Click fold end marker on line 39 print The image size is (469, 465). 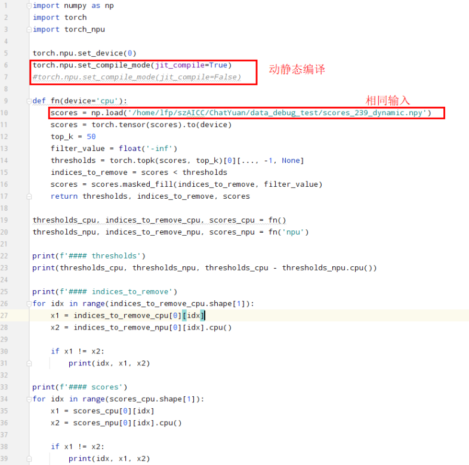coord(29,458)
